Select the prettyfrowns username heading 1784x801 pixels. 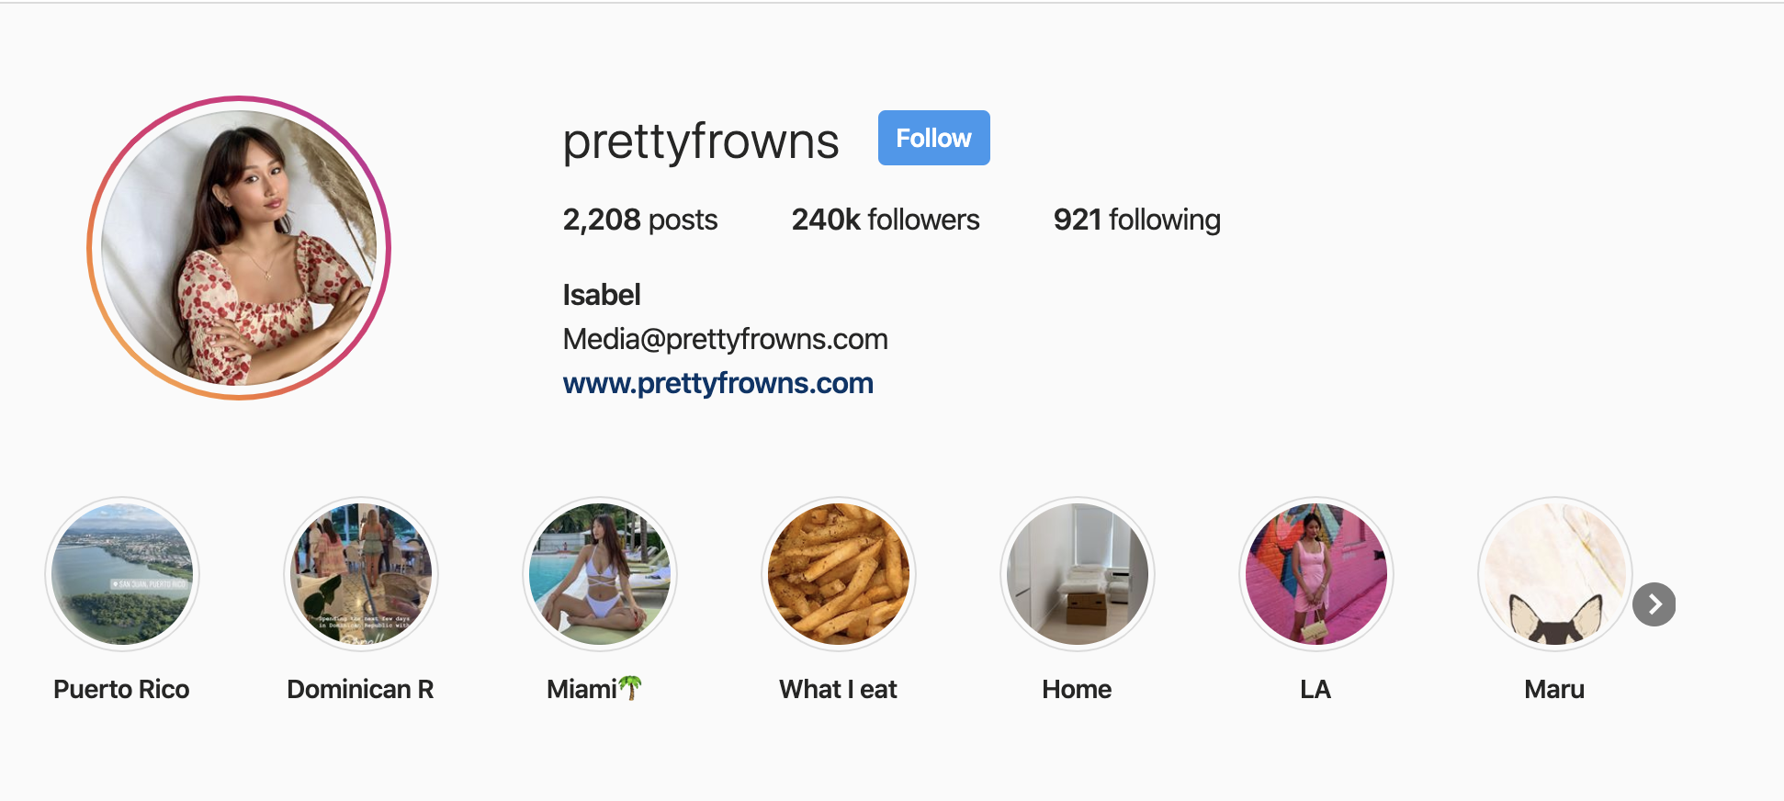coord(701,141)
